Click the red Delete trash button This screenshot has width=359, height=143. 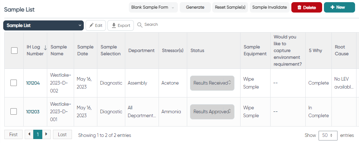(307, 7)
